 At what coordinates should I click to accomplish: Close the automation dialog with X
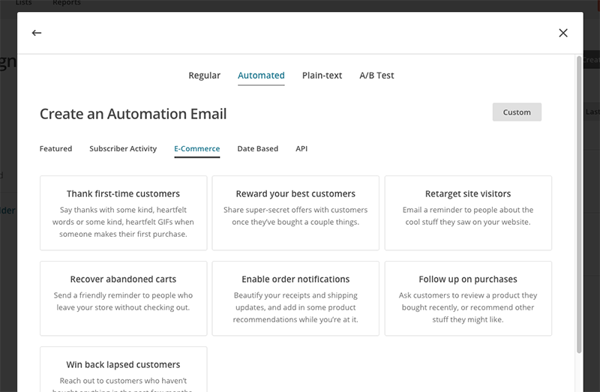pos(563,33)
